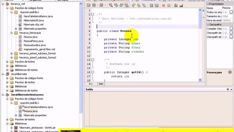Click Pessoa.java icon in heranca_hierarquia
The height and width of the screenshot is (132, 234).
[x=20, y=37]
